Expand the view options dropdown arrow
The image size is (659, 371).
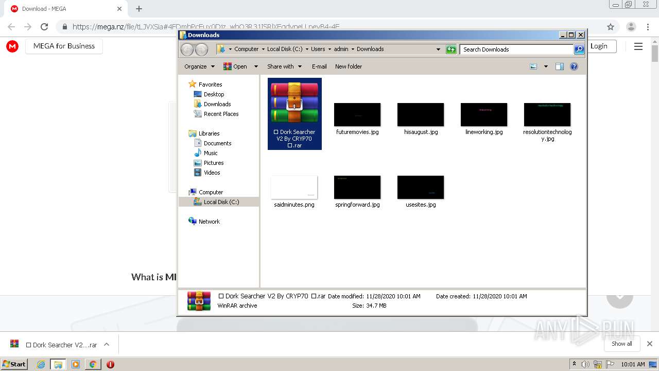coord(546,66)
